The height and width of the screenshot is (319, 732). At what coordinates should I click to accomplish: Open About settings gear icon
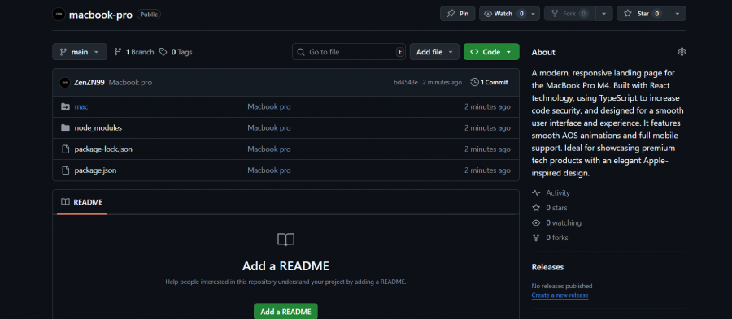[682, 52]
